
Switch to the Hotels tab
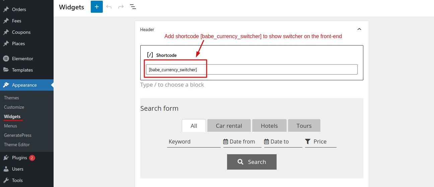[269, 126]
